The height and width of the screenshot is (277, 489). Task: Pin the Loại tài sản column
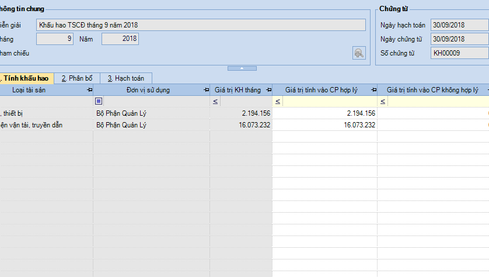click(x=89, y=90)
